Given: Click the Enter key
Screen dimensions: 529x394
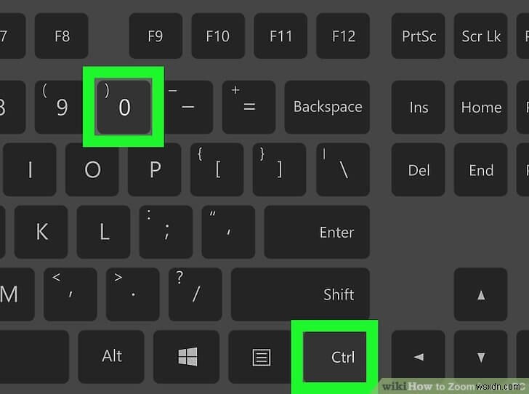Looking at the screenshot, I should (x=317, y=232).
